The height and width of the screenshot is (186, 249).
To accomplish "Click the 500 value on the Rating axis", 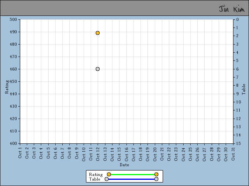I will pos(13,19).
